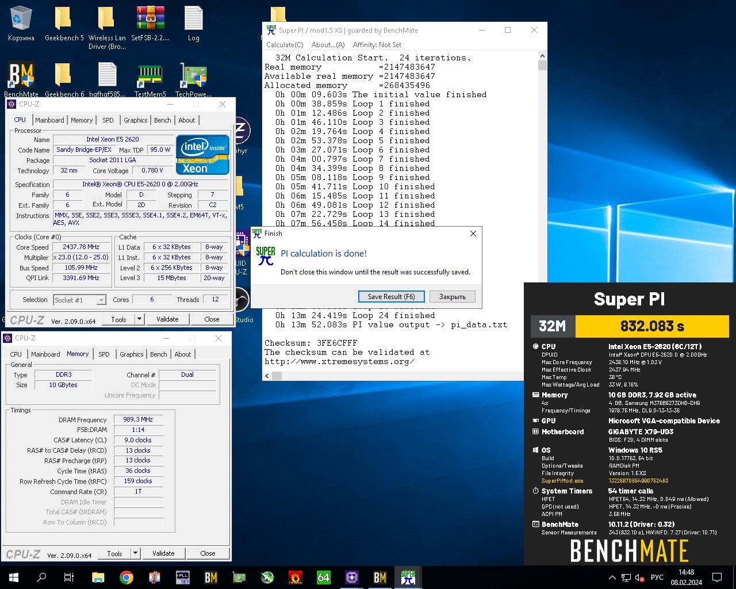Click Close button in top CPU-Z footer
736x589 pixels.
212,319
